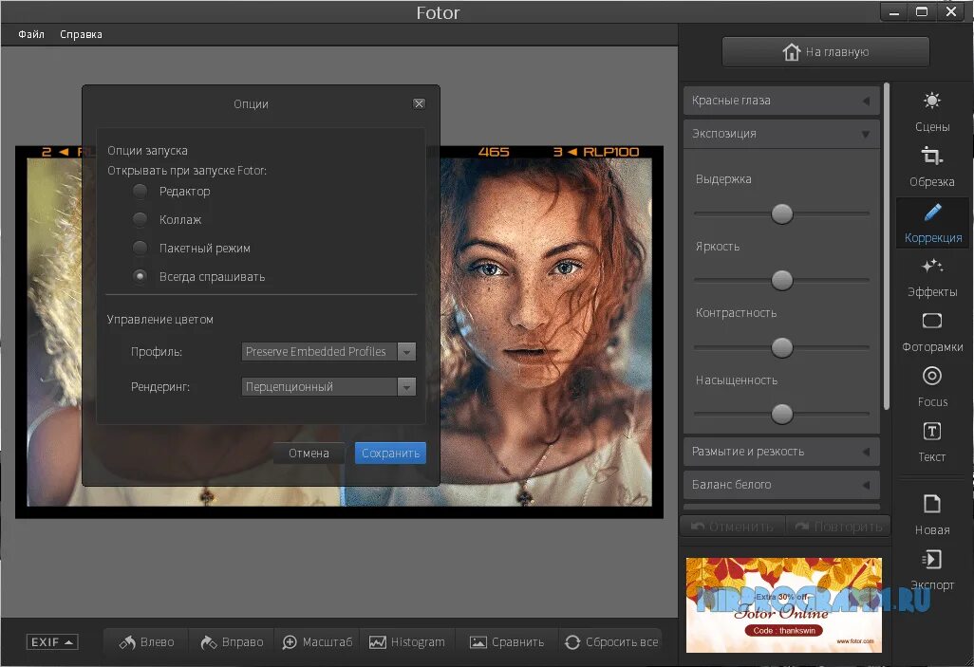The width and height of the screenshot is (974, 667).
Task: Toggle the EXIF info panel
Action: pos(52,642)
